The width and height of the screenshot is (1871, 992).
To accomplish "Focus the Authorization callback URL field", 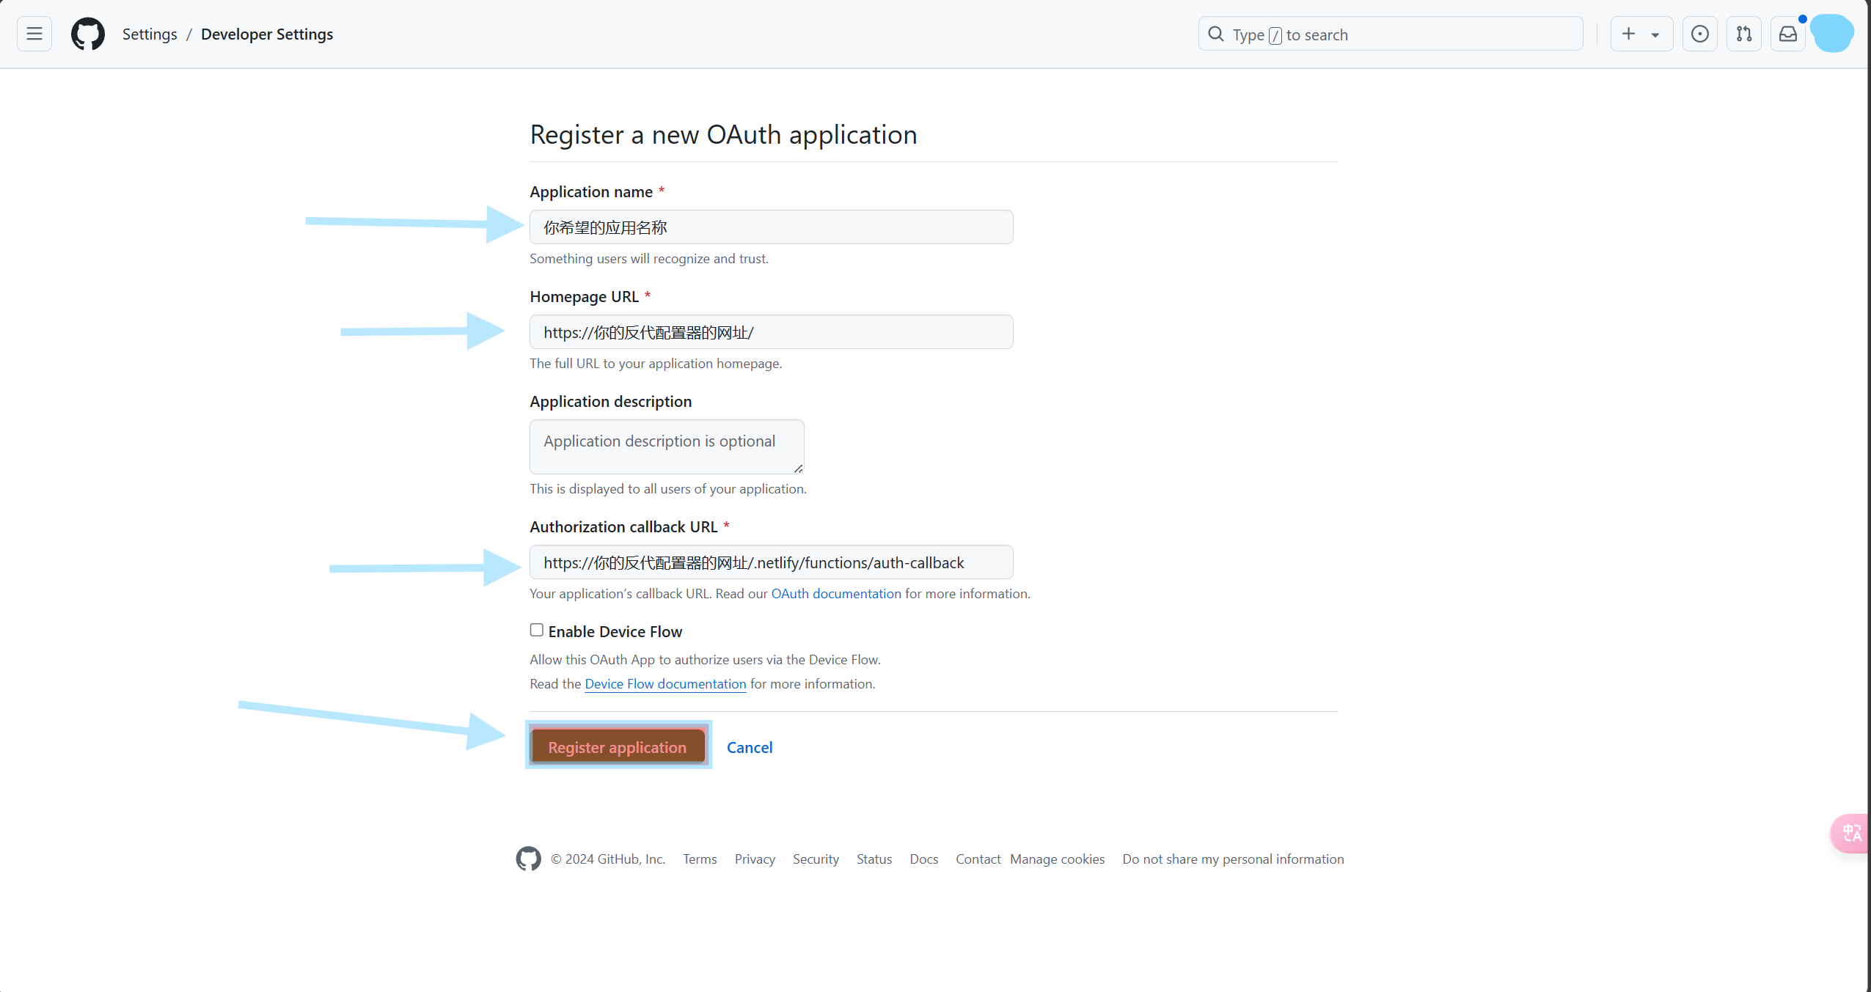I will (772, 562).
